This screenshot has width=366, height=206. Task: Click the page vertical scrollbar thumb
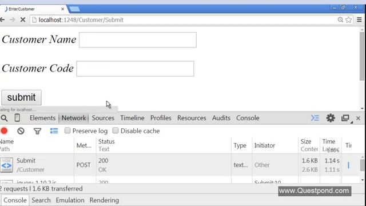point(362,56)
